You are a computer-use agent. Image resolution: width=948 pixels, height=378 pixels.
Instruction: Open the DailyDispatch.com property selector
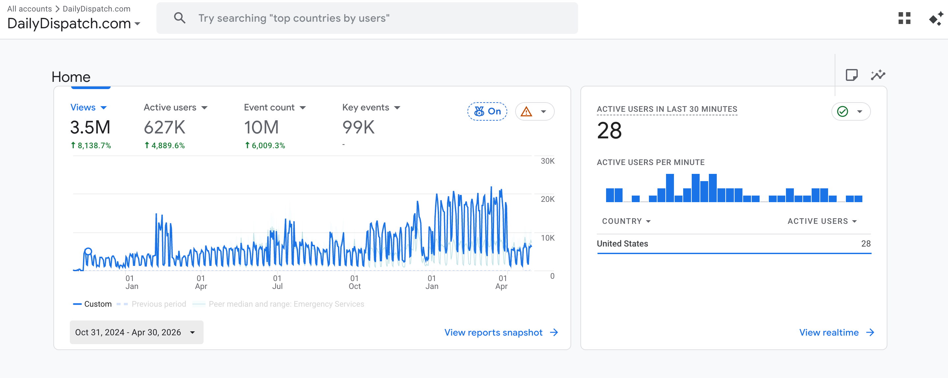(73, 24)
